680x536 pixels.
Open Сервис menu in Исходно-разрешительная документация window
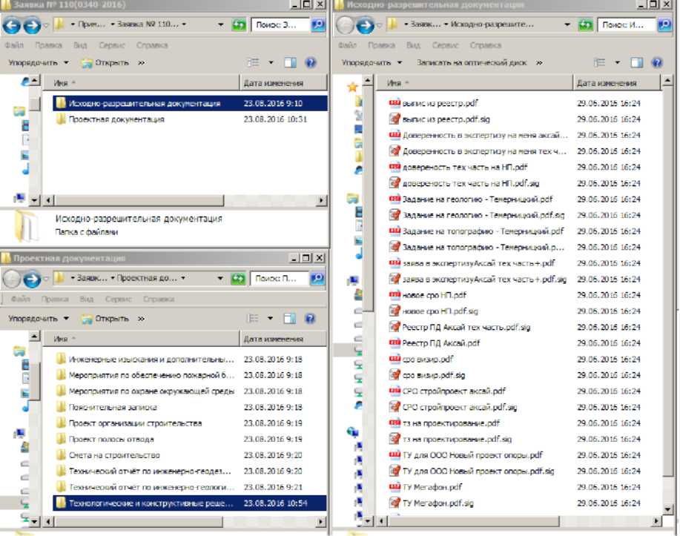click(x=445, y=44)
